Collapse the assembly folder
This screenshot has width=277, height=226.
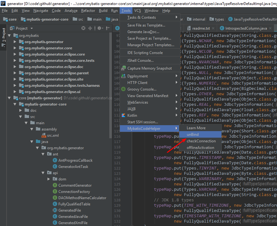[x=32, y=129]
